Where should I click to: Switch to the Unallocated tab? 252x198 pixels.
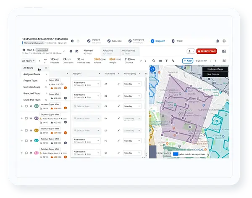129,52
